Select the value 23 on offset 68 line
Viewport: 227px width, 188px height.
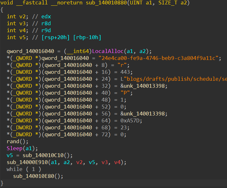tap(124, 127)
